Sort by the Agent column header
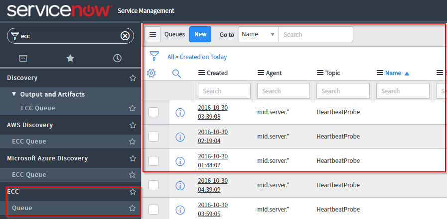This screenshot has width=447, height=219. point(274,73)
